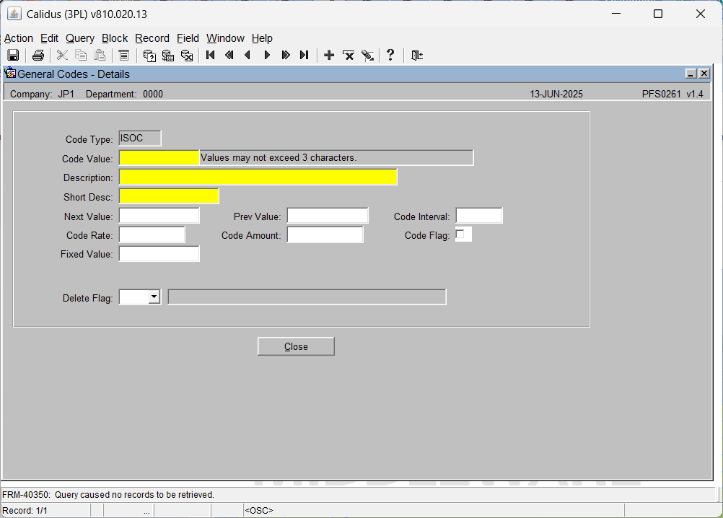Maximize the Calidus application window
The height and width of the screenshot is (518, 723).
tap(658, 14)
